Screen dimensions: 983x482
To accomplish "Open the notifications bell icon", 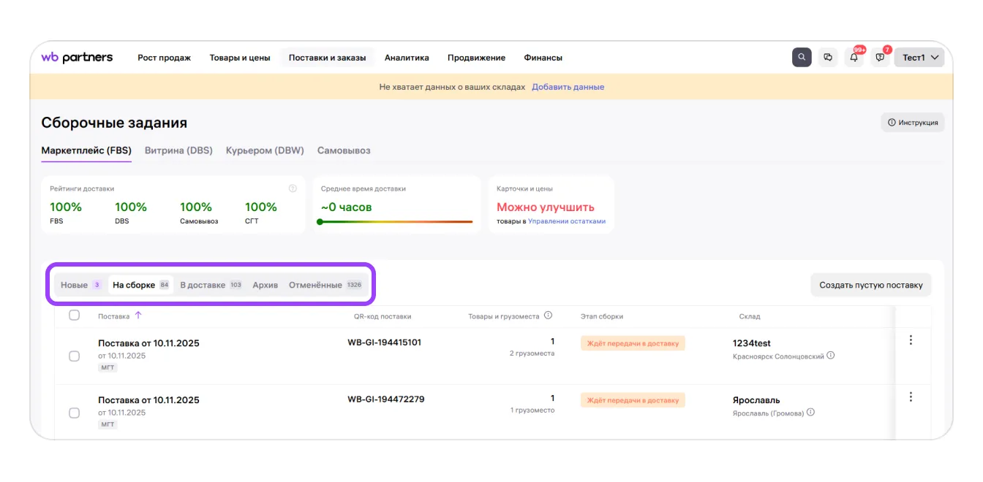I will click(854, 58).
